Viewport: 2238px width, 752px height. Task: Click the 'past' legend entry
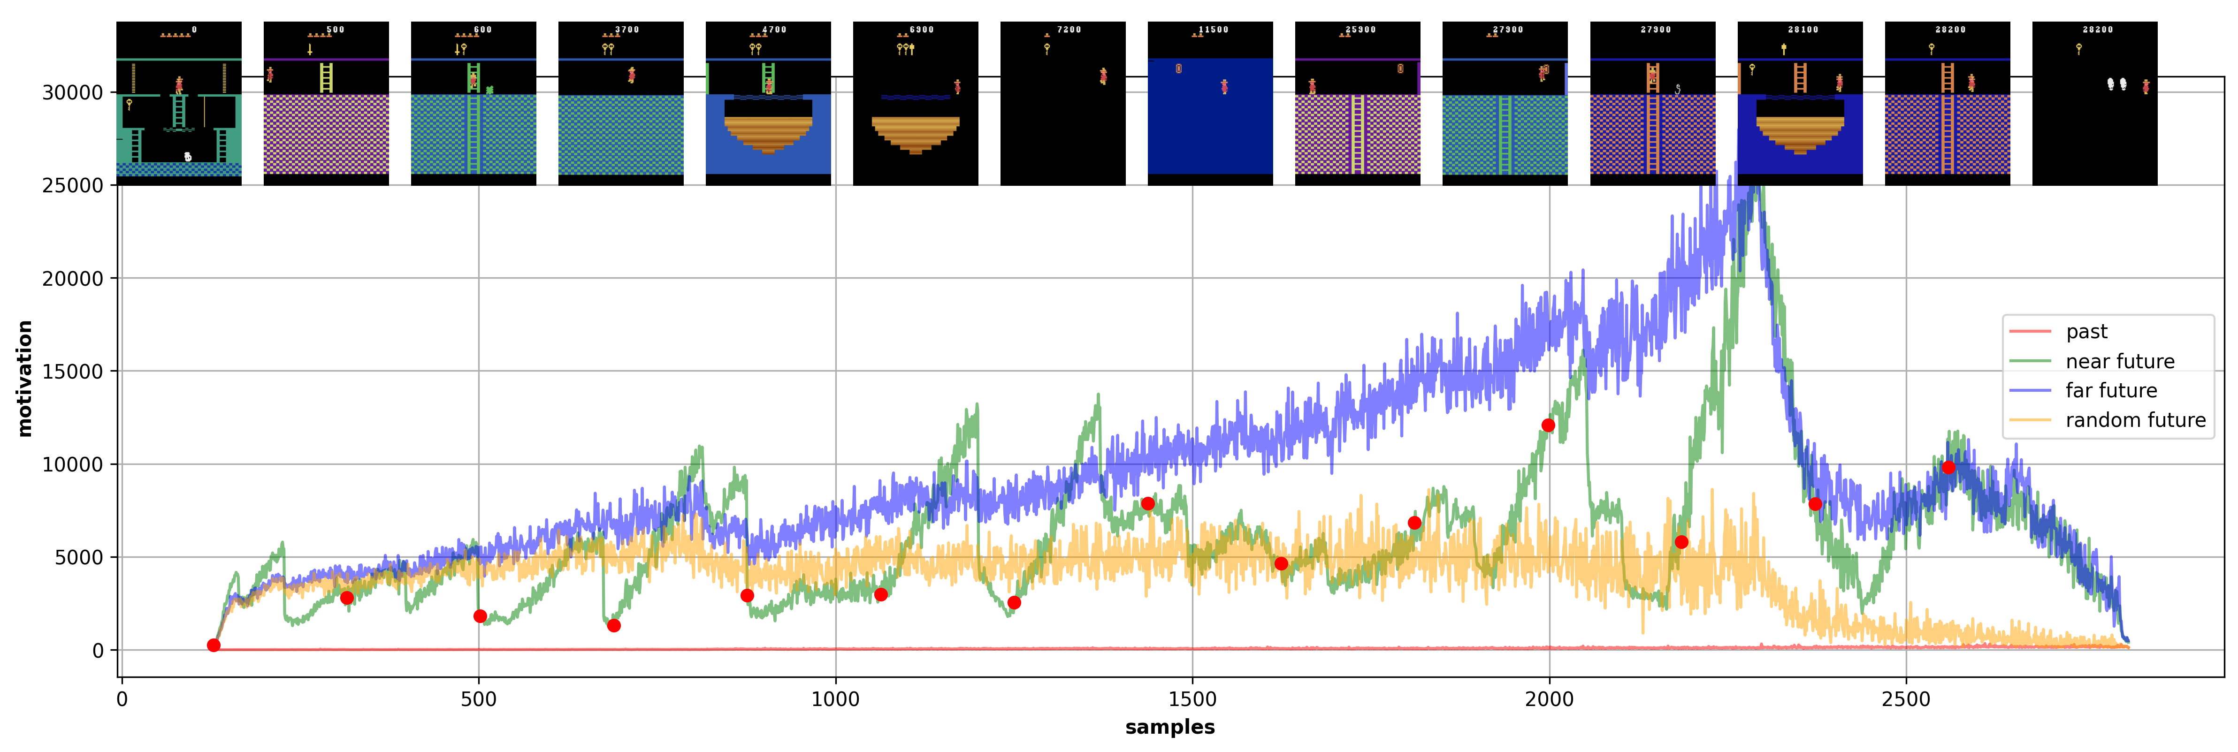(2086, 332)
